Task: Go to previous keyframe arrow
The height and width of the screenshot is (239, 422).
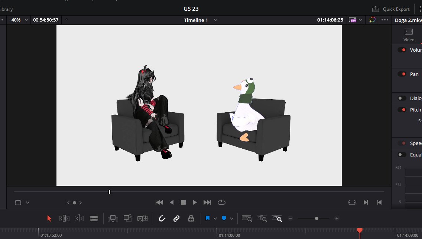Action: coord(68,203)
